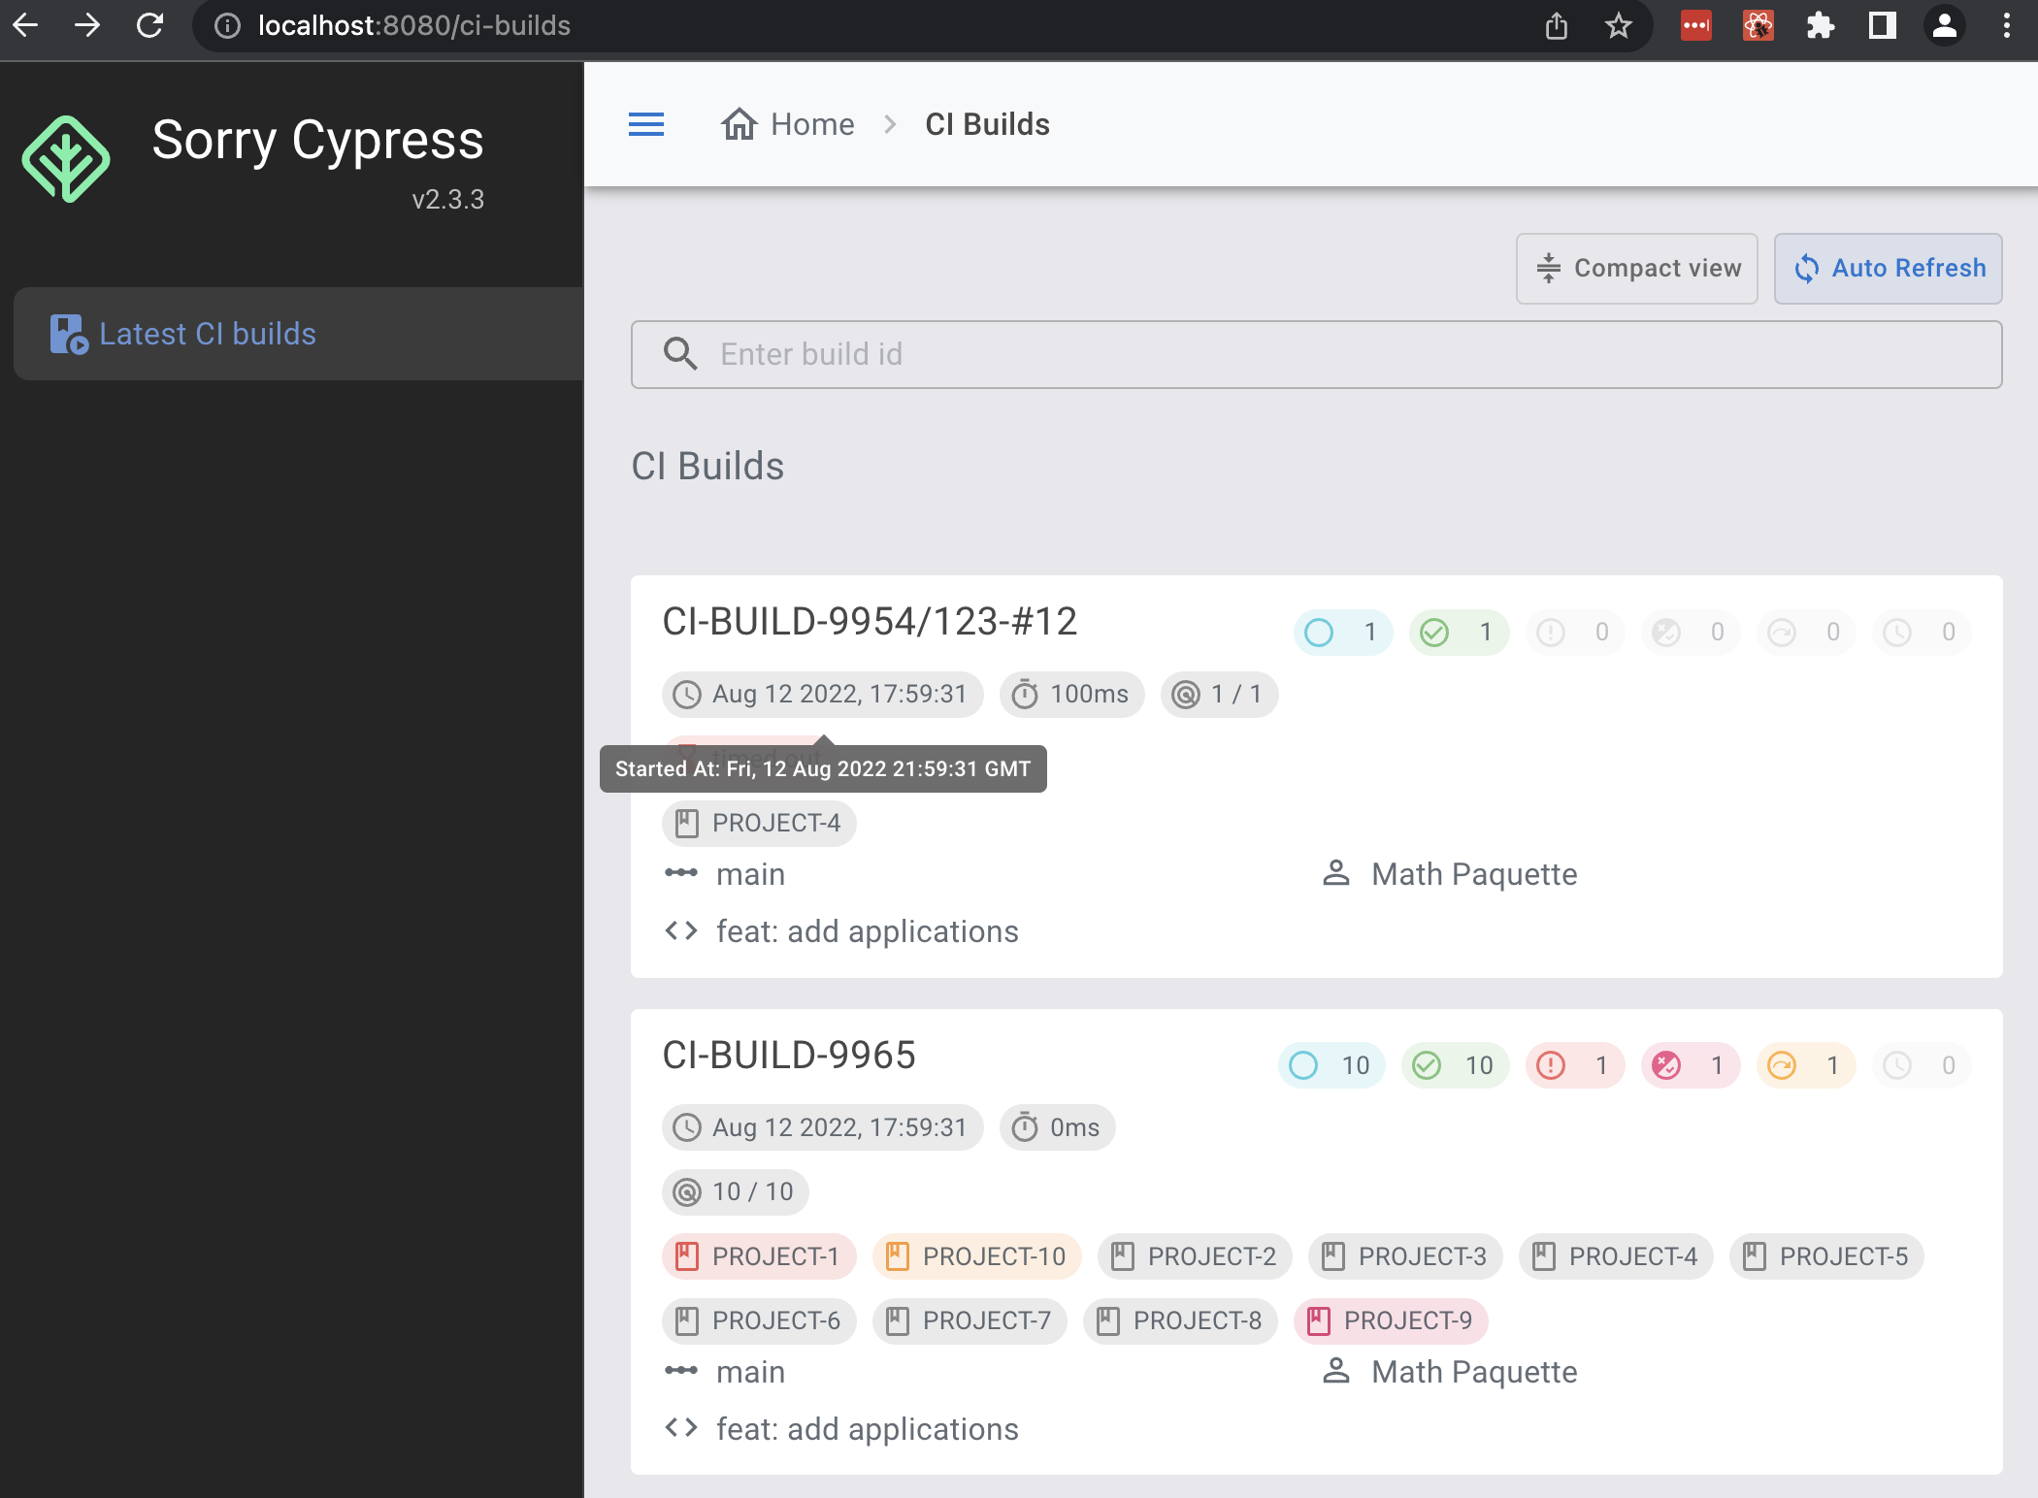Select Latest CI builds in the sidebar
2038x1498 pixels.
[x=207, y=334]
